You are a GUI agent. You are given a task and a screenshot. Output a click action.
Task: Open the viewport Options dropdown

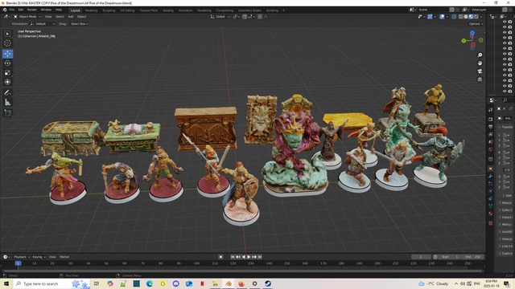[476, 24]
